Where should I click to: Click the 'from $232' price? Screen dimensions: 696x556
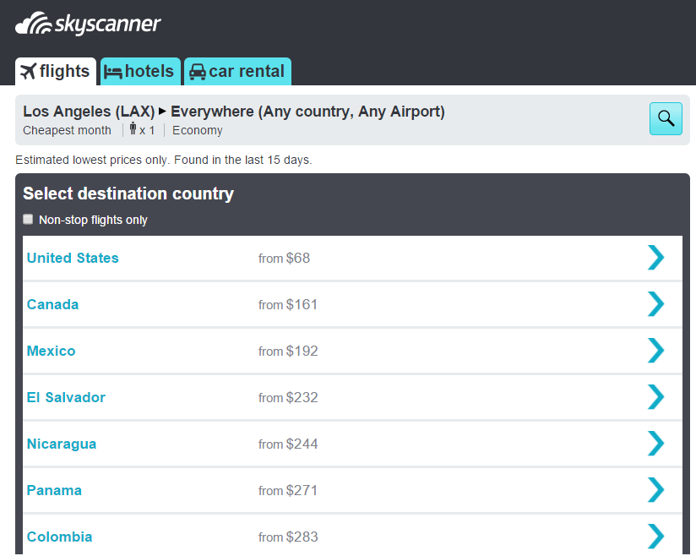288,397
